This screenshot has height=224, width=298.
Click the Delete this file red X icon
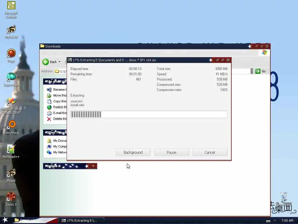pos(49,119)
